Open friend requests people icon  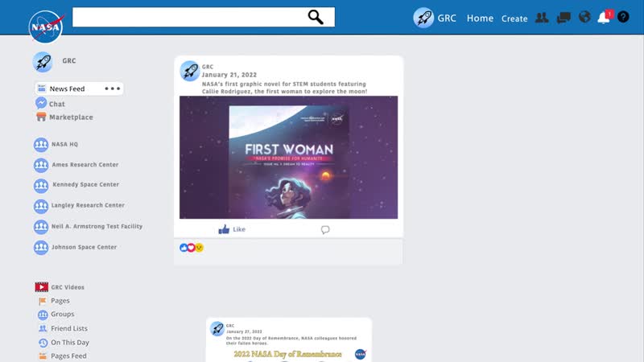pos(542,18)
